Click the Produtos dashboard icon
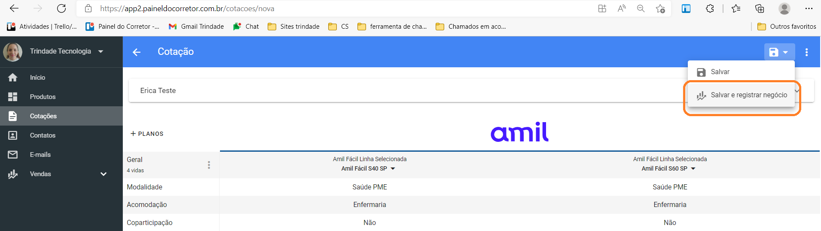 click(x=13, y=97)
